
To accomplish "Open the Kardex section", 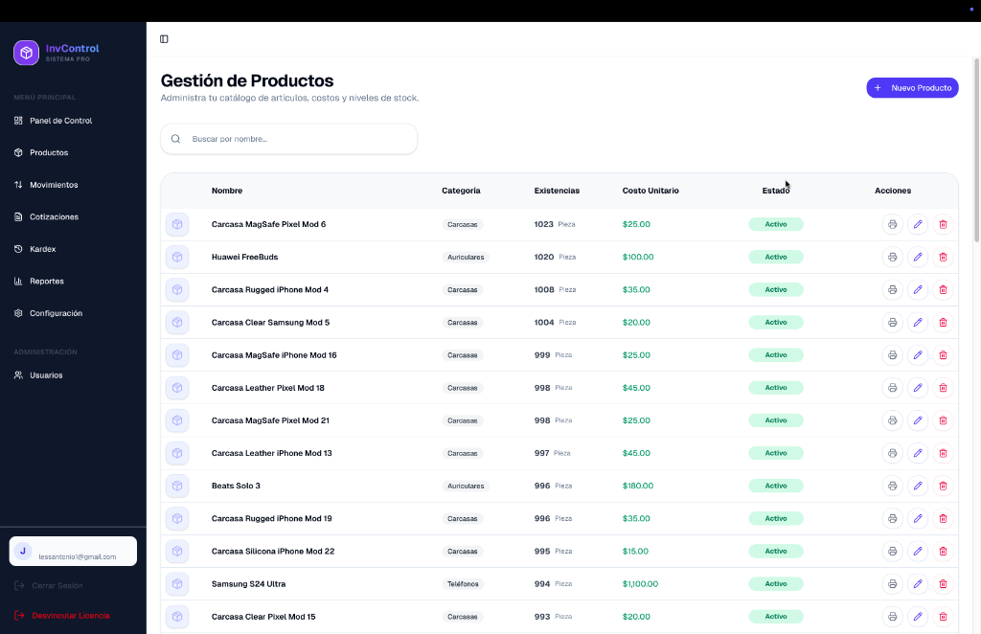I will [42, 249].
